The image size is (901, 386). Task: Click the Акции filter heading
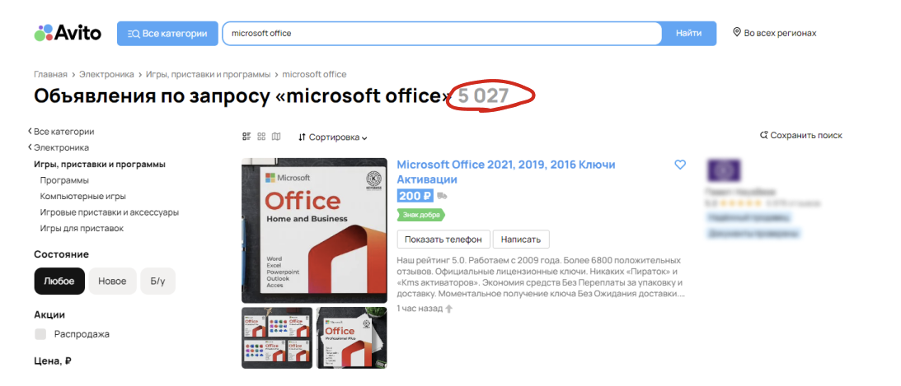pyautogui.click(x=49, y=314)
